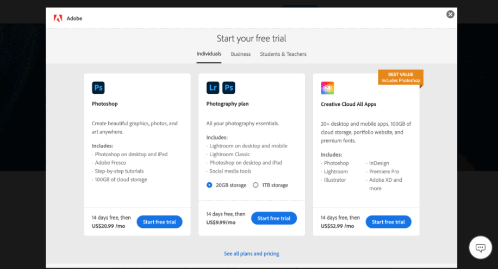Start free trial for Creative Cloud All Apps

pyautogui.click(x=388, y=222)
